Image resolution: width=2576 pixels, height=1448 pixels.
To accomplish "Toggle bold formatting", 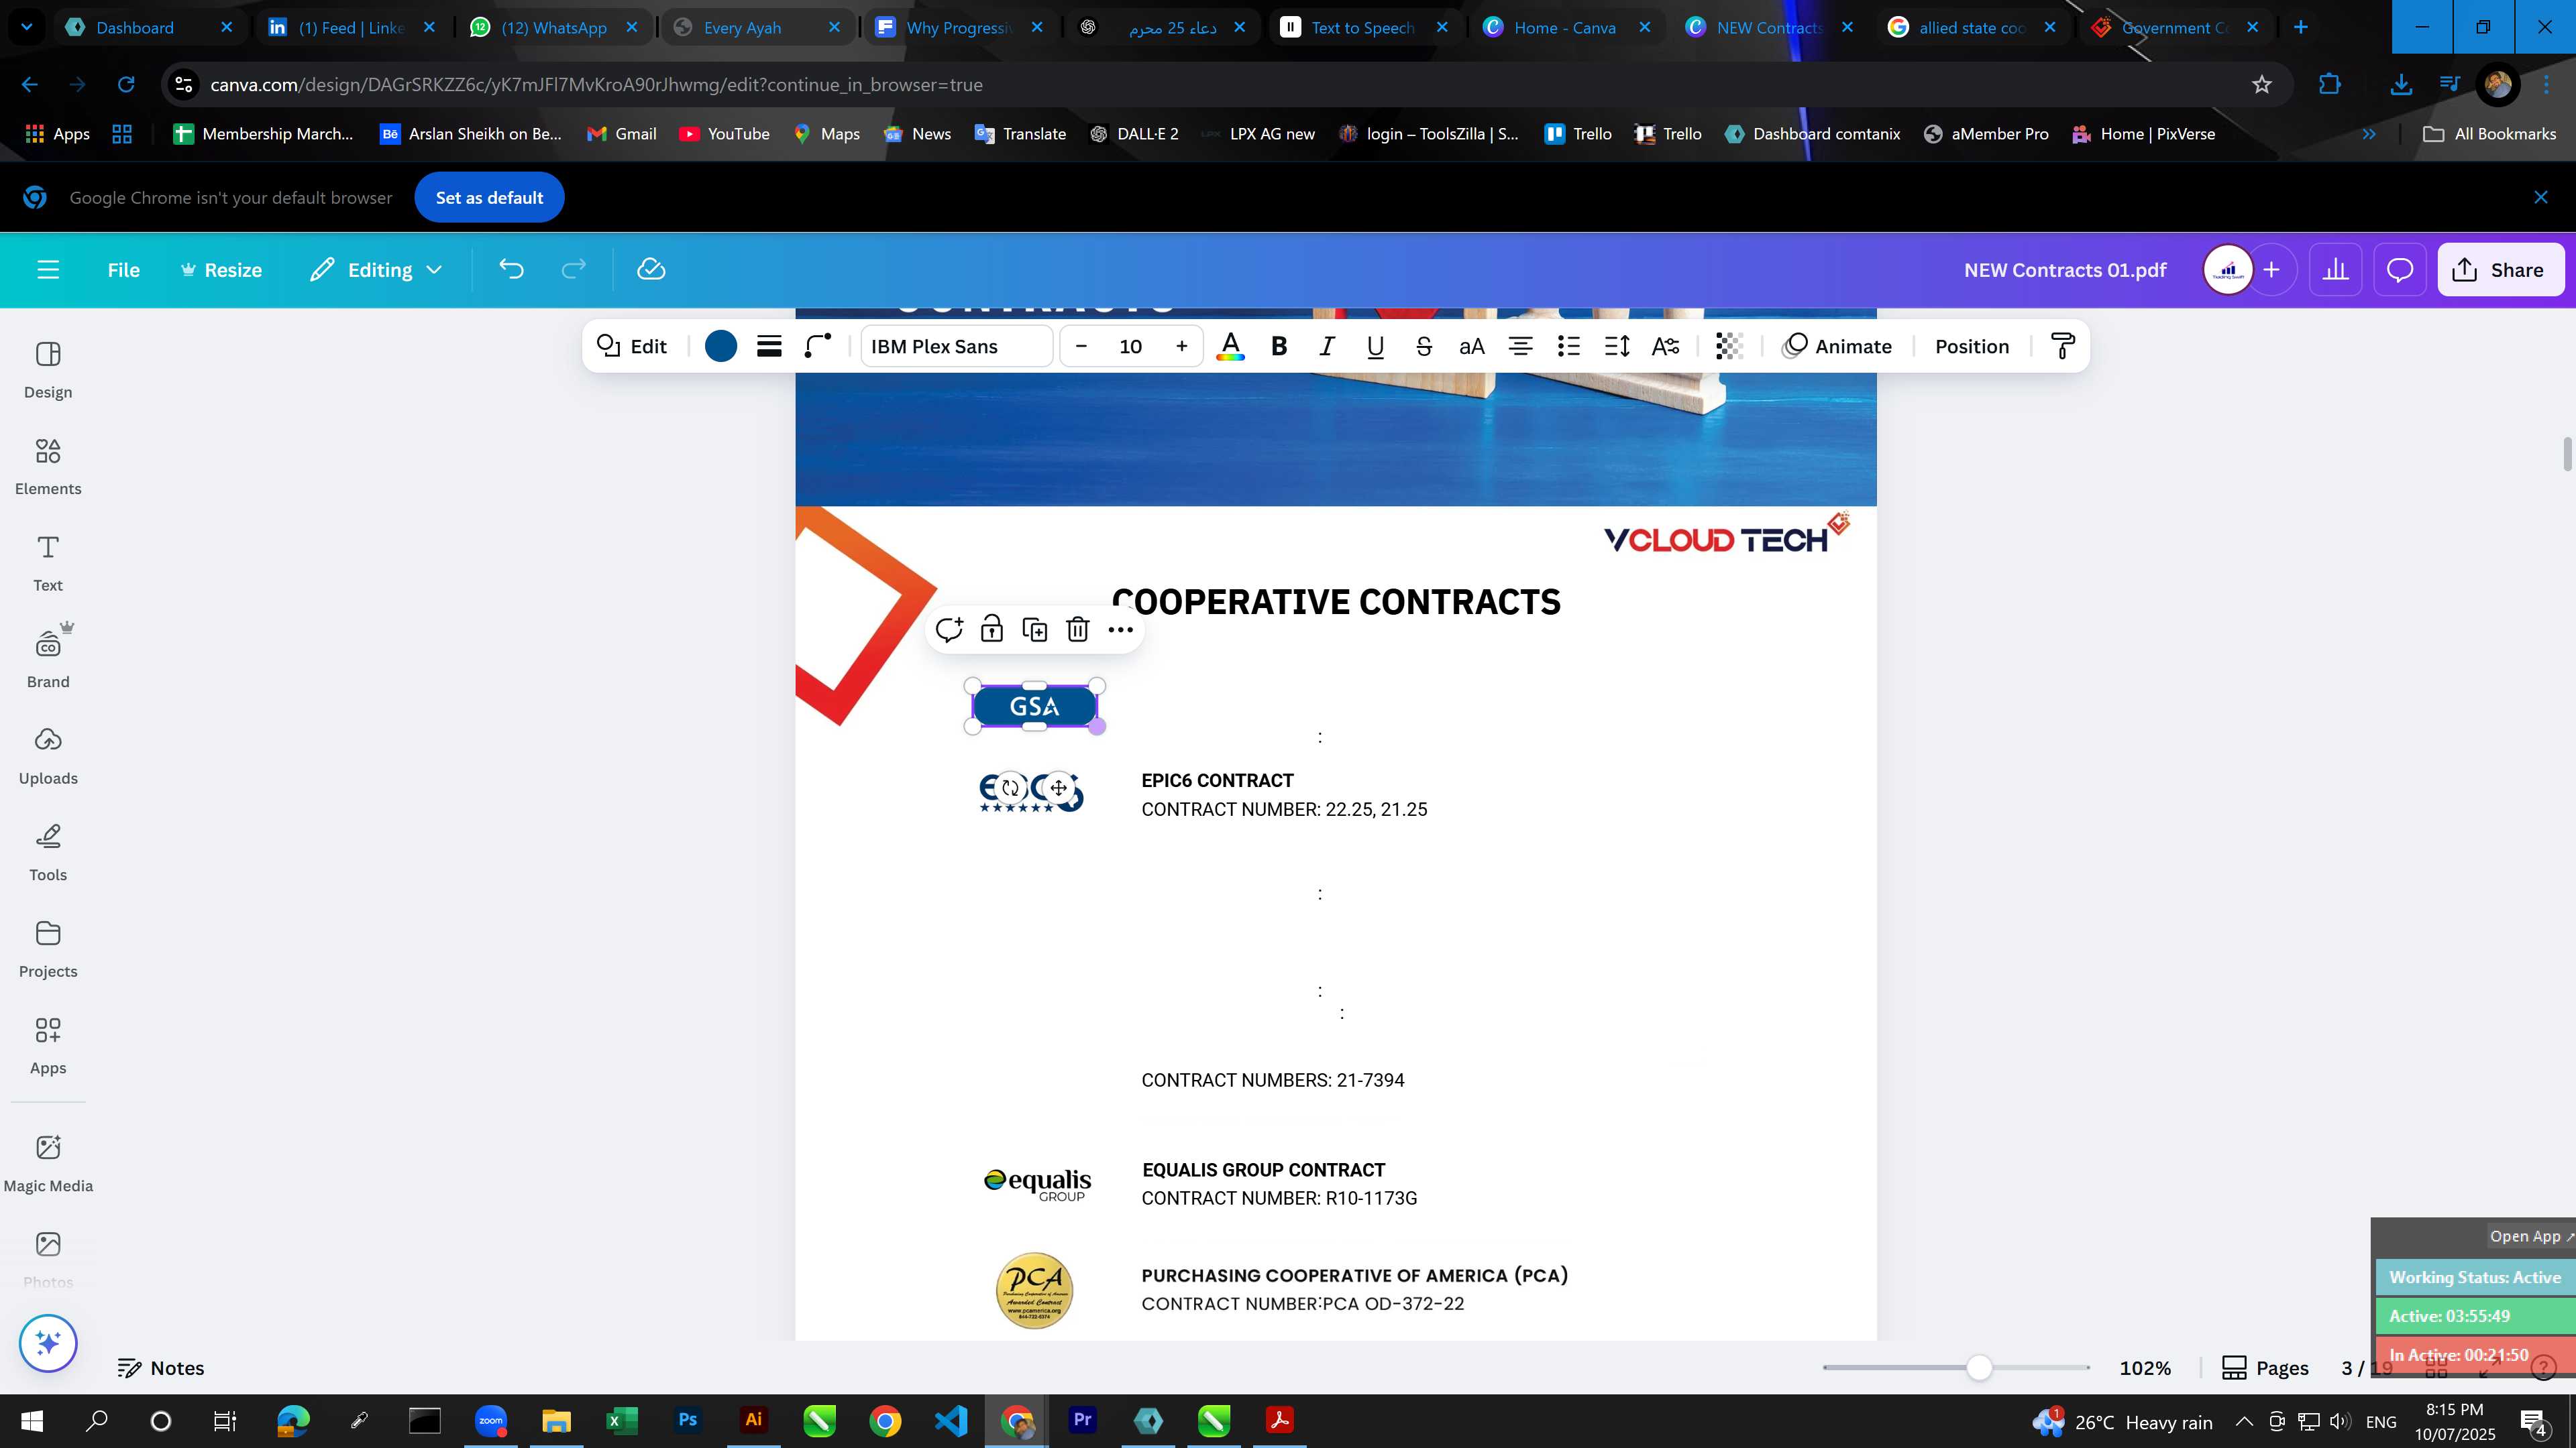I will pos(1278,347).
